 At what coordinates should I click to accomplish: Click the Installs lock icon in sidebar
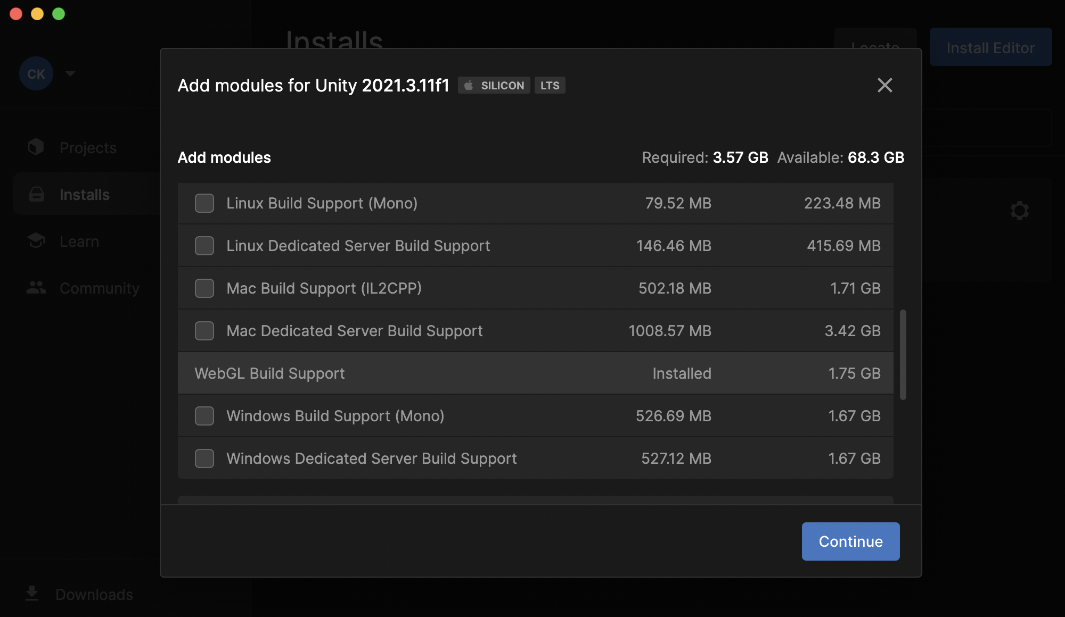pos(36,194)
